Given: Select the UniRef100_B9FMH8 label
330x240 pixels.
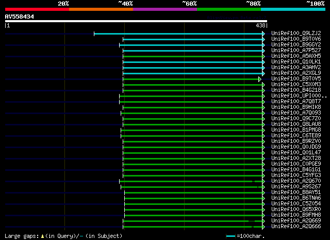Looking at the screenshot, I should click(296, 215).
